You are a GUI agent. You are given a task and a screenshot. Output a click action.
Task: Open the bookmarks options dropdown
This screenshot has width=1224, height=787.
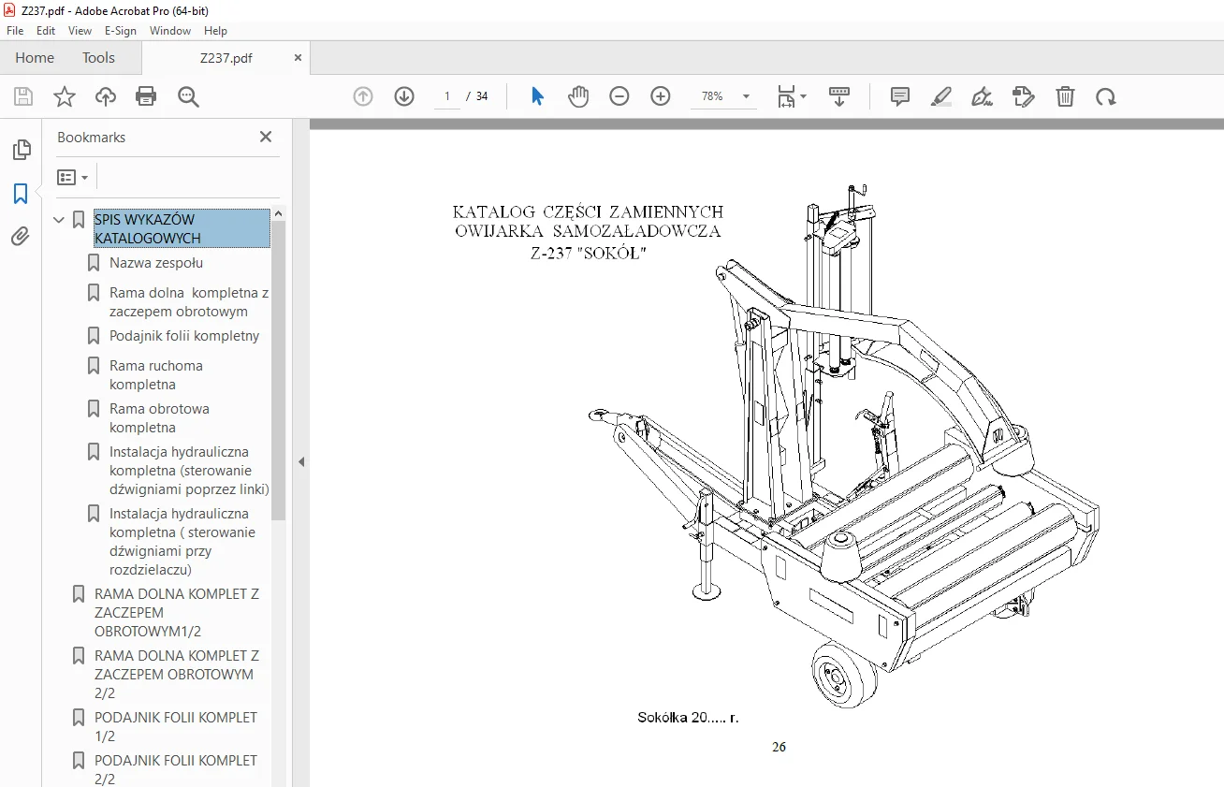[73, 177]
